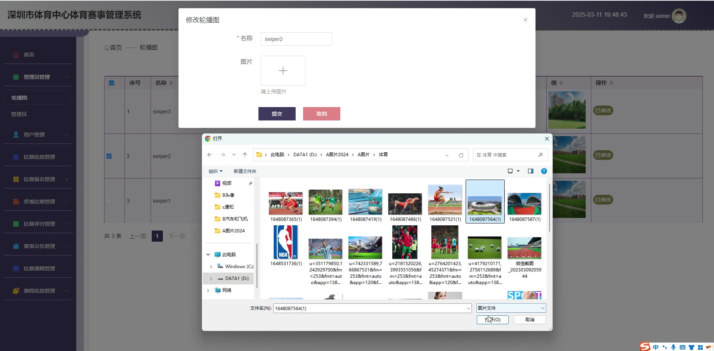Uncheck the swiper2 row checkbox
This screenshot has width=714, height=351.
(x=109, y=156)
